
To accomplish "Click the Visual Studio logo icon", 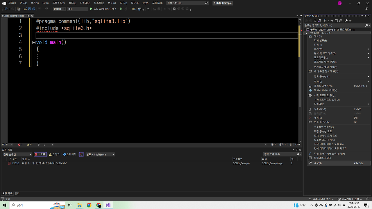I will pyautogui.click(x=4, y=3).
